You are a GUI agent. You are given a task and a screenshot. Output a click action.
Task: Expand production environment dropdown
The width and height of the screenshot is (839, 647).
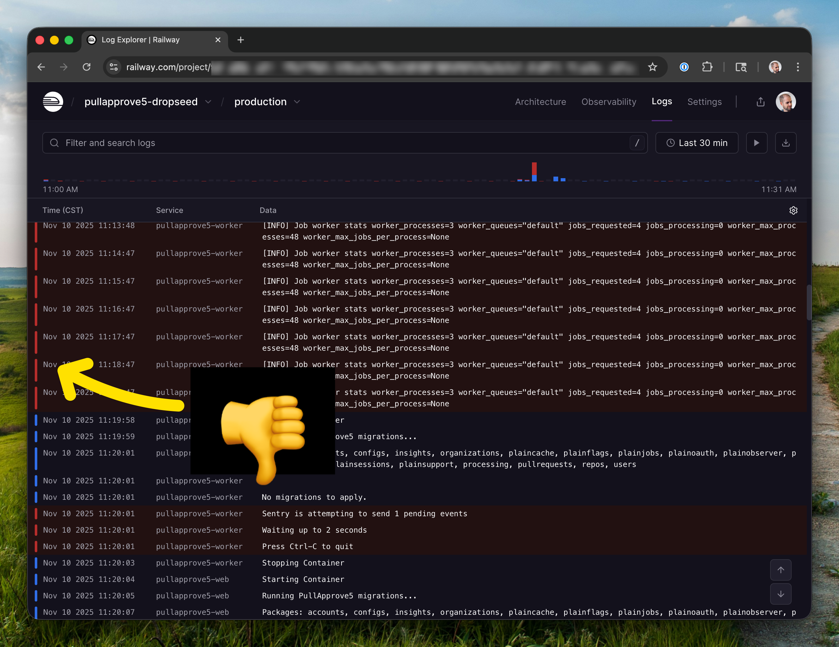point(297,102)
